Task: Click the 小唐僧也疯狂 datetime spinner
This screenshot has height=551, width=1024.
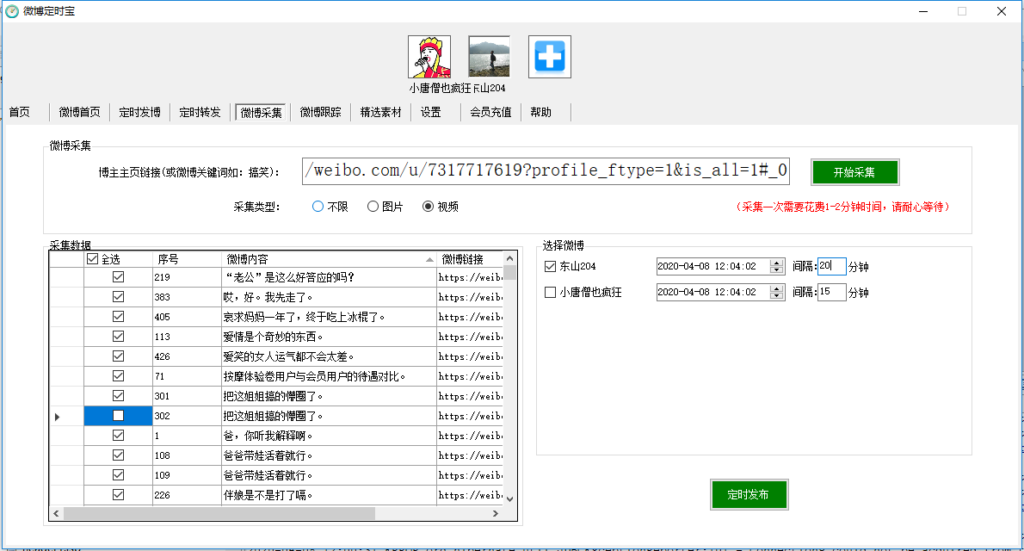Action: pyautogui.click(x=777, y=293)
